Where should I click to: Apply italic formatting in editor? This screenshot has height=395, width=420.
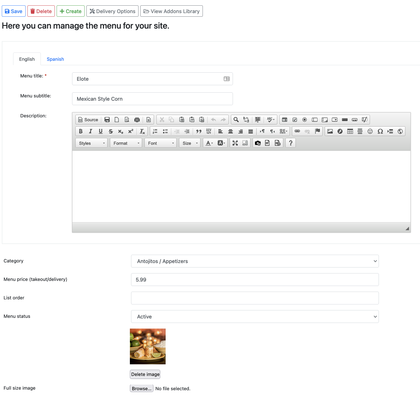pos(91,131)
